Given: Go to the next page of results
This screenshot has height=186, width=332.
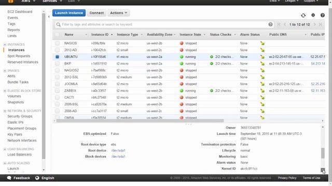Looking at the screenshot, I should [315, 24].
